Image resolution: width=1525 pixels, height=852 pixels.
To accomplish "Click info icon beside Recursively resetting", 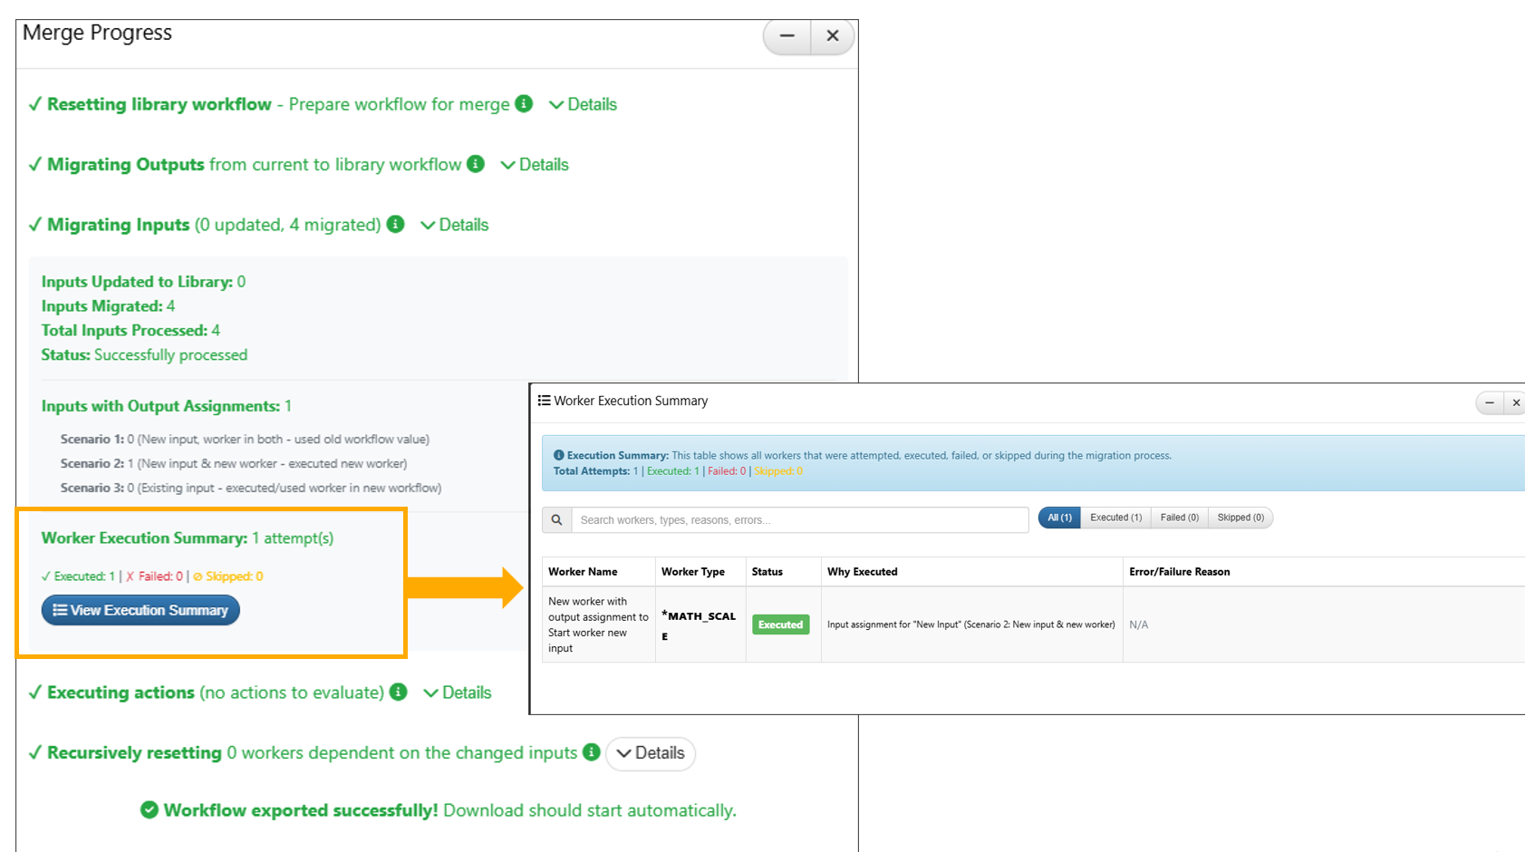I will [592, 752].
